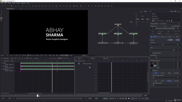182x102 pixels.
Task: Add the BC brightness contrast tool
Action: point(61,6)
